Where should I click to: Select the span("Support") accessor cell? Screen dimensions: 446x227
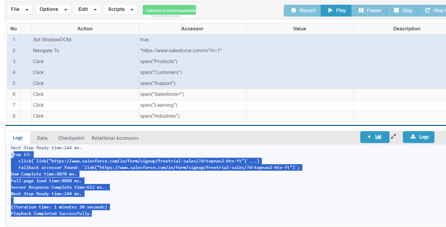click(192, 83)
